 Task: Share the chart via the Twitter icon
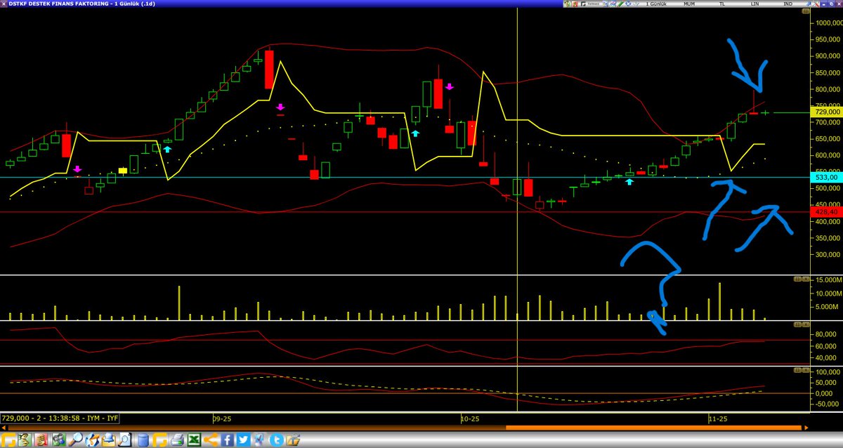point(244,441)
